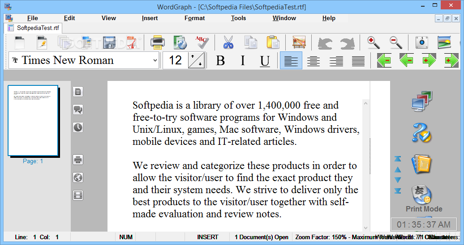The image size is (464, 245).
Task: Click the Page: 1 label
Action: coord(33,161)
